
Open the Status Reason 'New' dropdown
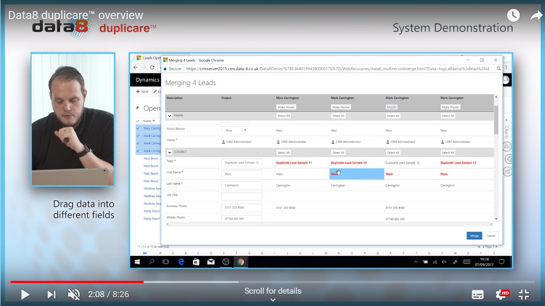pyautogui.click(x=235, y=130)
